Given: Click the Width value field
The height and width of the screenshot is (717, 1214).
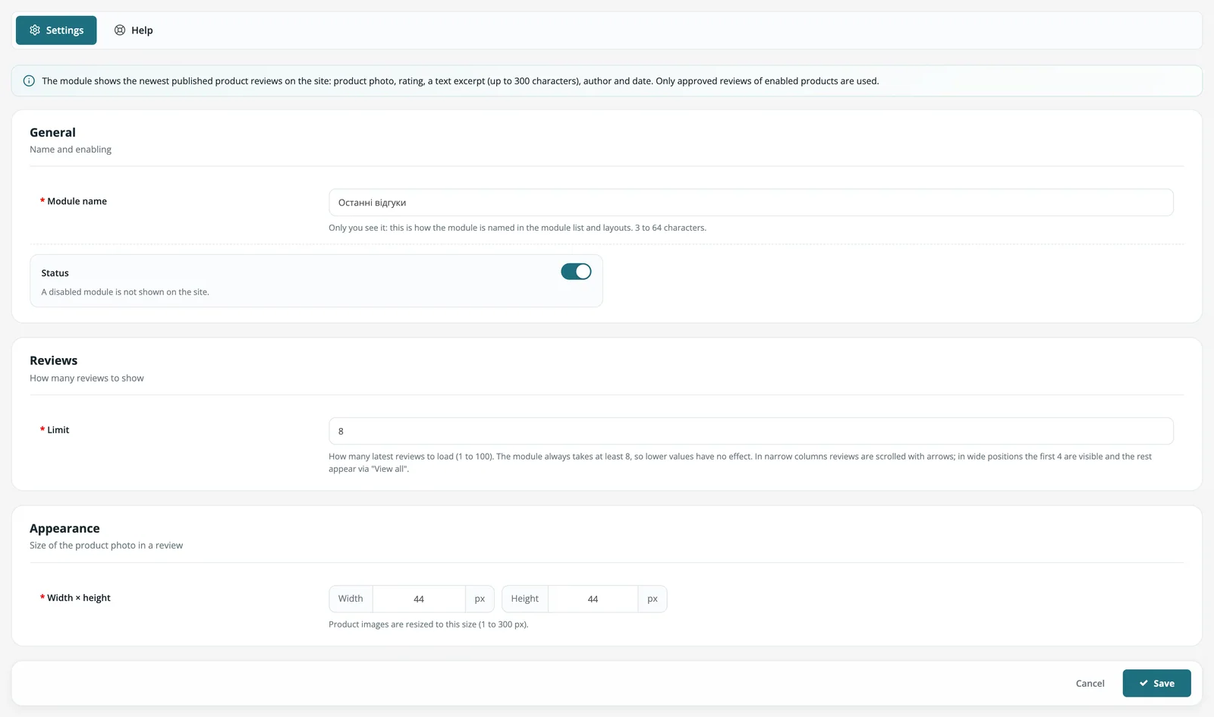Looking at the screenshot, I should [419, 599].
